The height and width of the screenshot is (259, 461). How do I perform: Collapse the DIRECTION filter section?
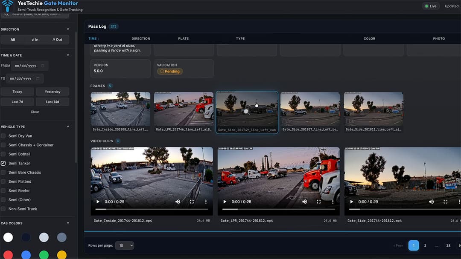(x=68, y=29)
